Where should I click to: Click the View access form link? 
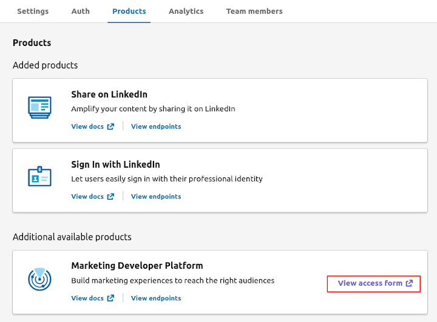[x=370, y=283]
